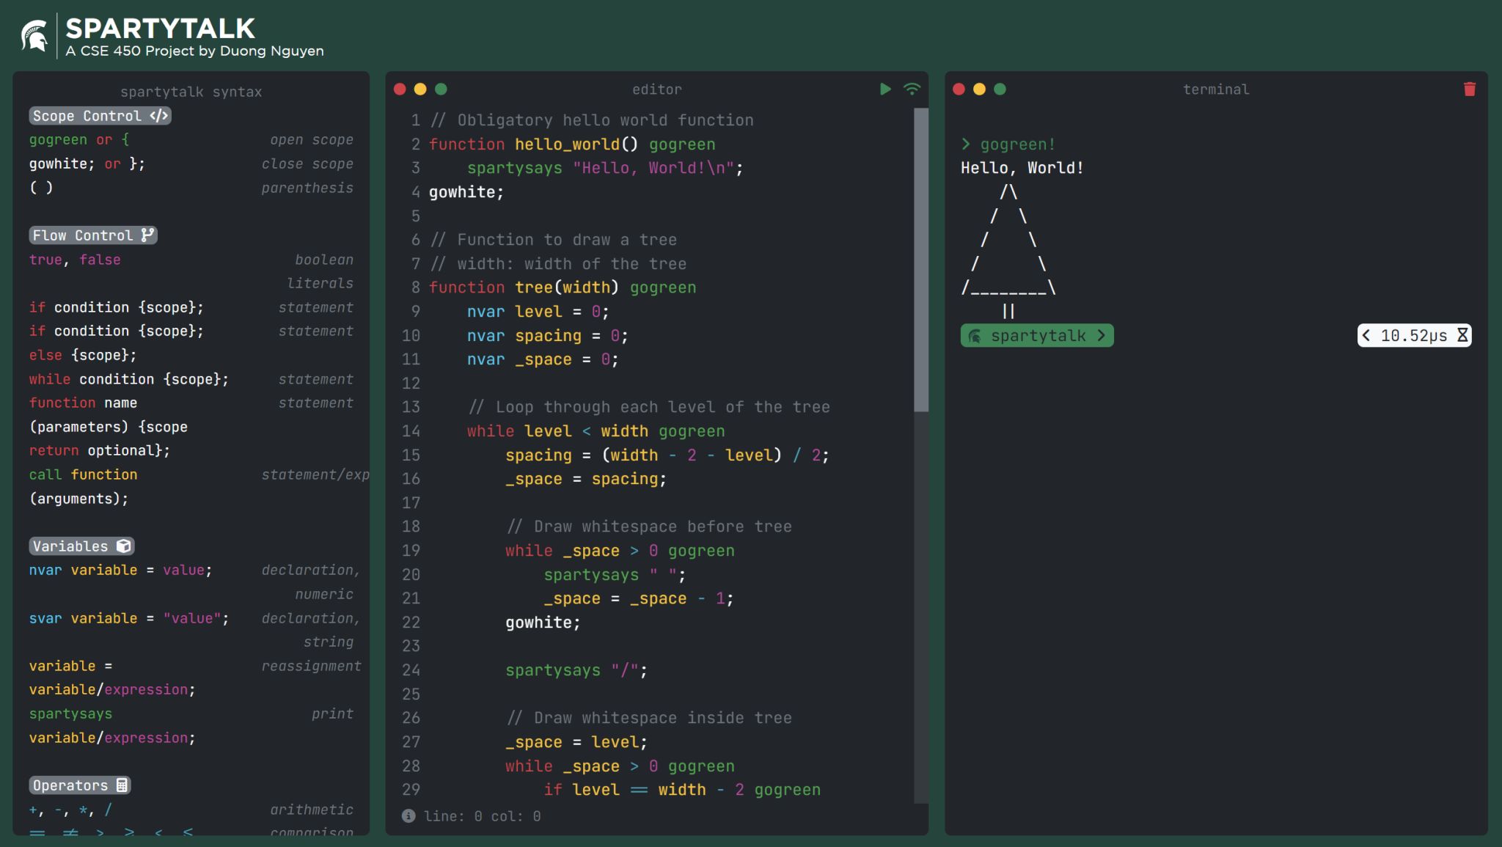Screen dimensions: 1502x847
Task: Click 'spartysays' print syntax entry
Action: pyautogui.click(x=70, y=714)
